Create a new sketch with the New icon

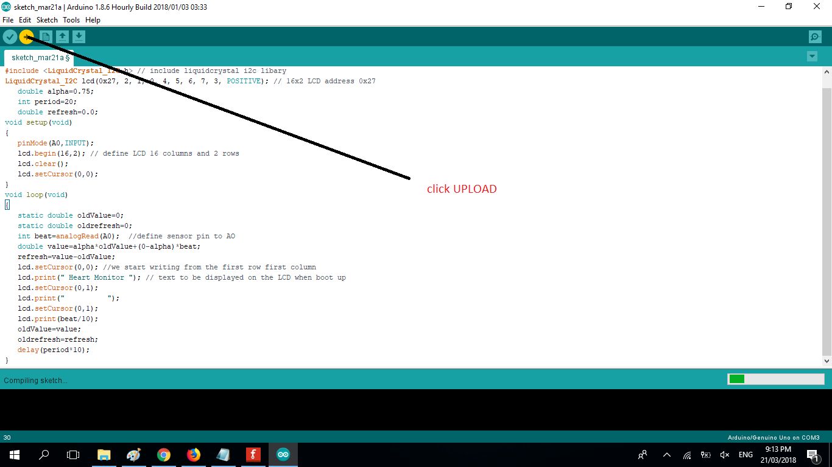coord(46,37)
